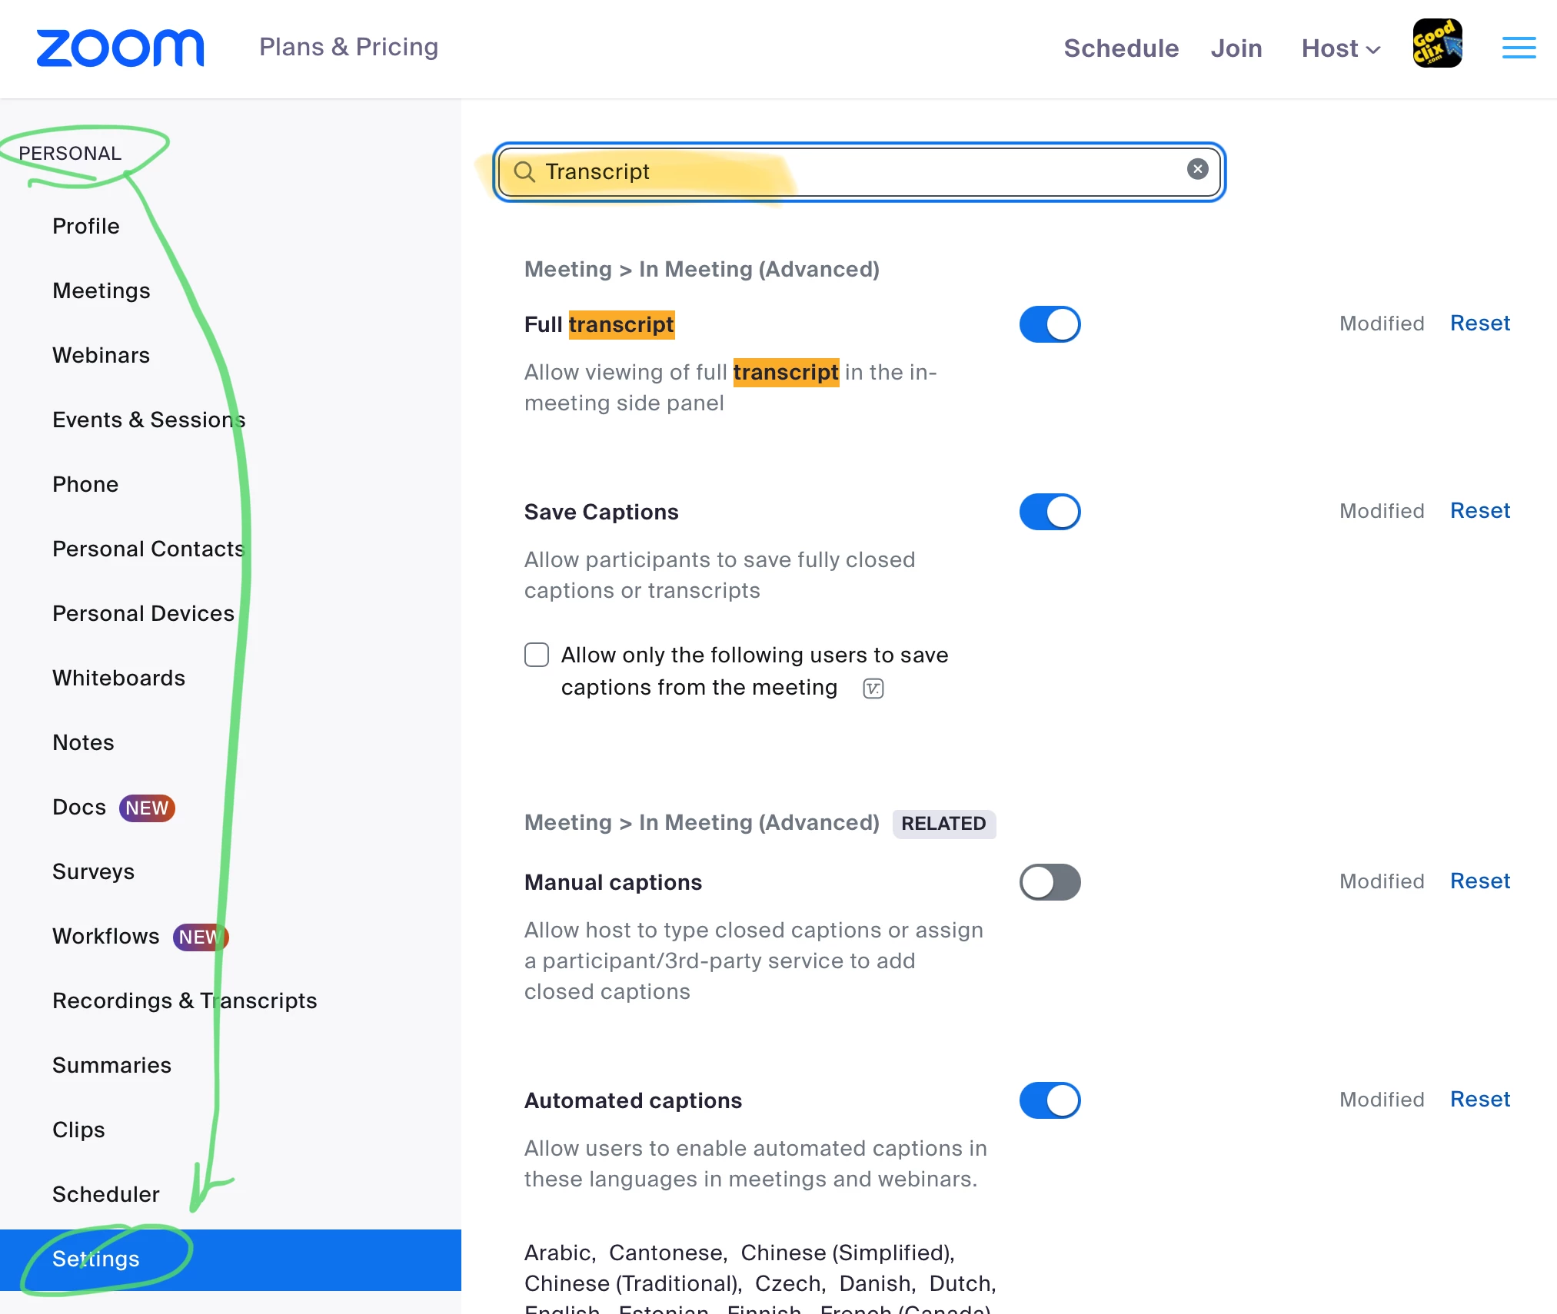The height and width of the screenshot is (1314, 1557).
Task: Check Allow only following users checkbox
Action: [x=537, y=655]
